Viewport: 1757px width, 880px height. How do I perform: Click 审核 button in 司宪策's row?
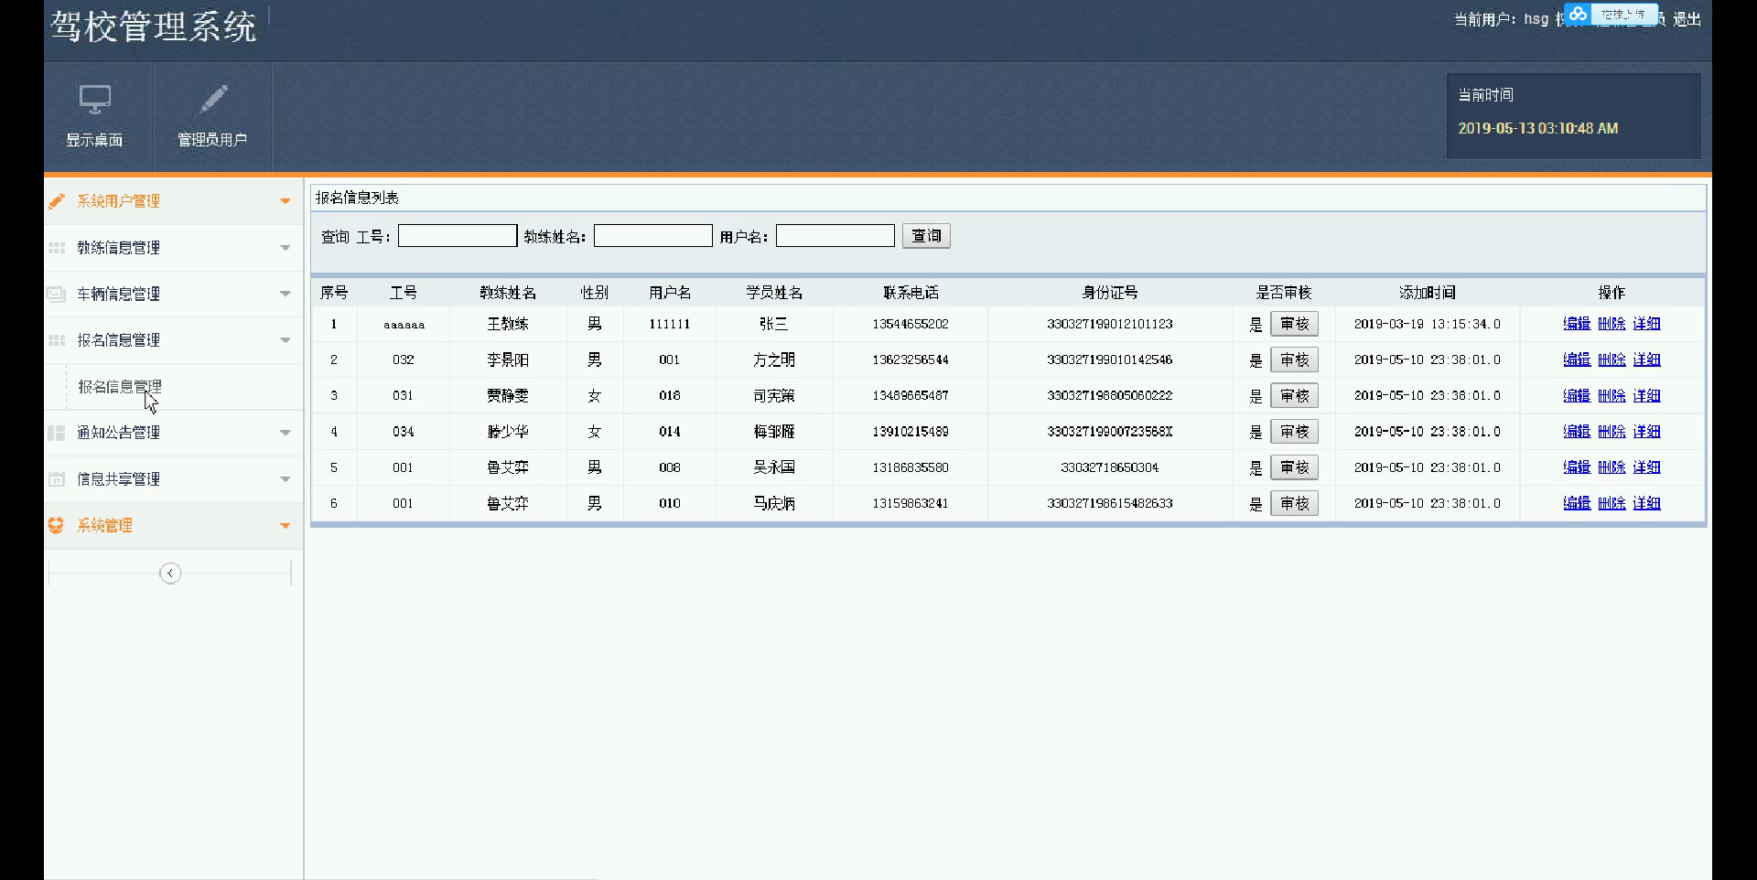pos(1294,396)
